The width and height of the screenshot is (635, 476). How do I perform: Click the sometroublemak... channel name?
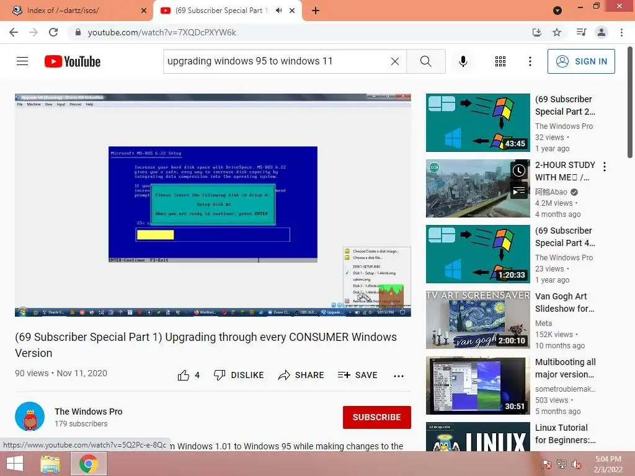tap(566, 389)
